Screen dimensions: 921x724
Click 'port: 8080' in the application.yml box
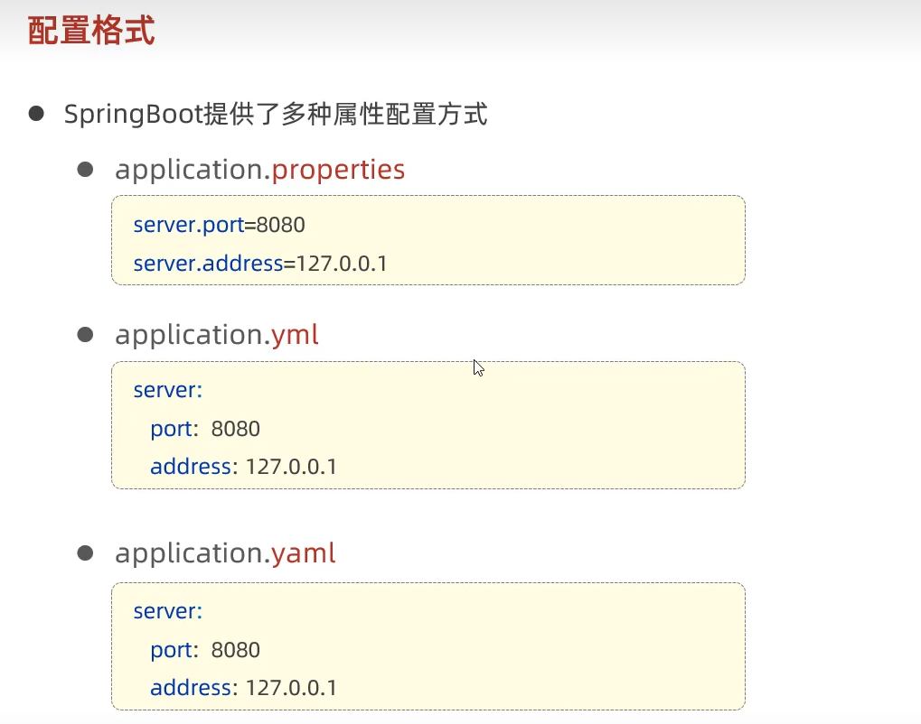(x=205, y=429)
